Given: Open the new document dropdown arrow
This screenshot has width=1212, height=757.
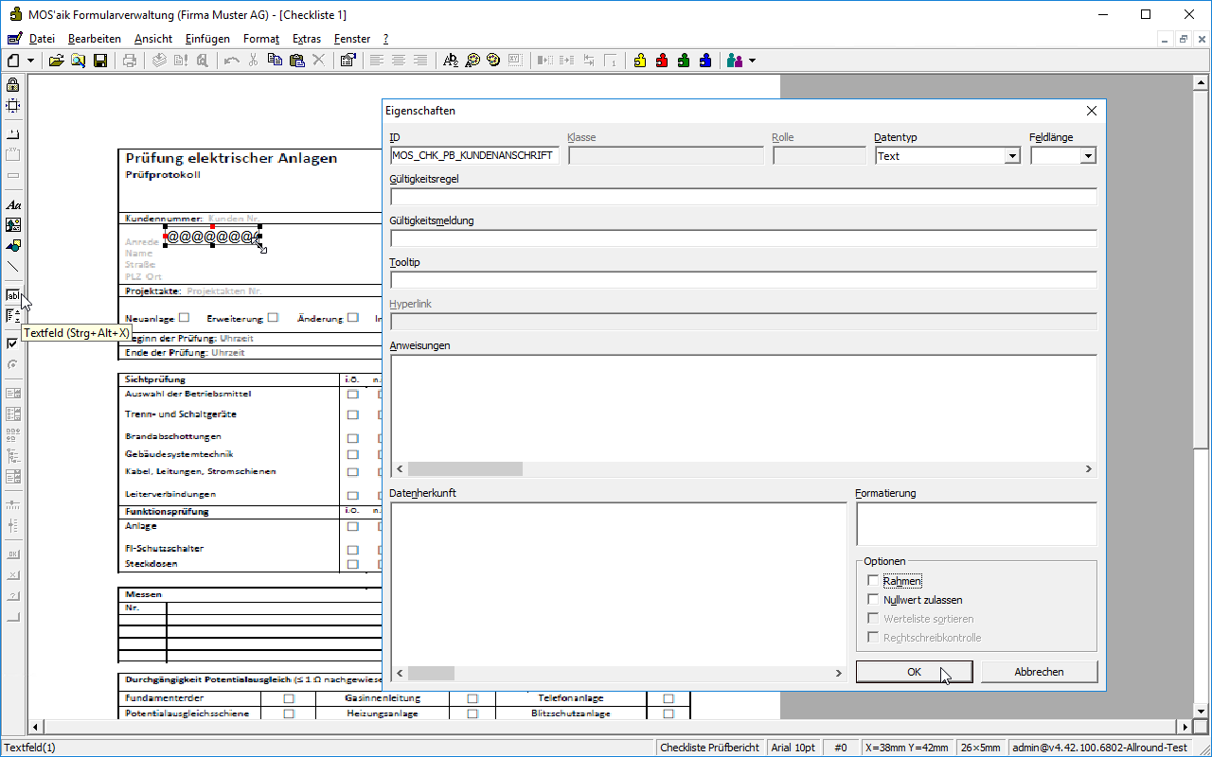Looking at the screenshot, I should [x=31, y=61].
